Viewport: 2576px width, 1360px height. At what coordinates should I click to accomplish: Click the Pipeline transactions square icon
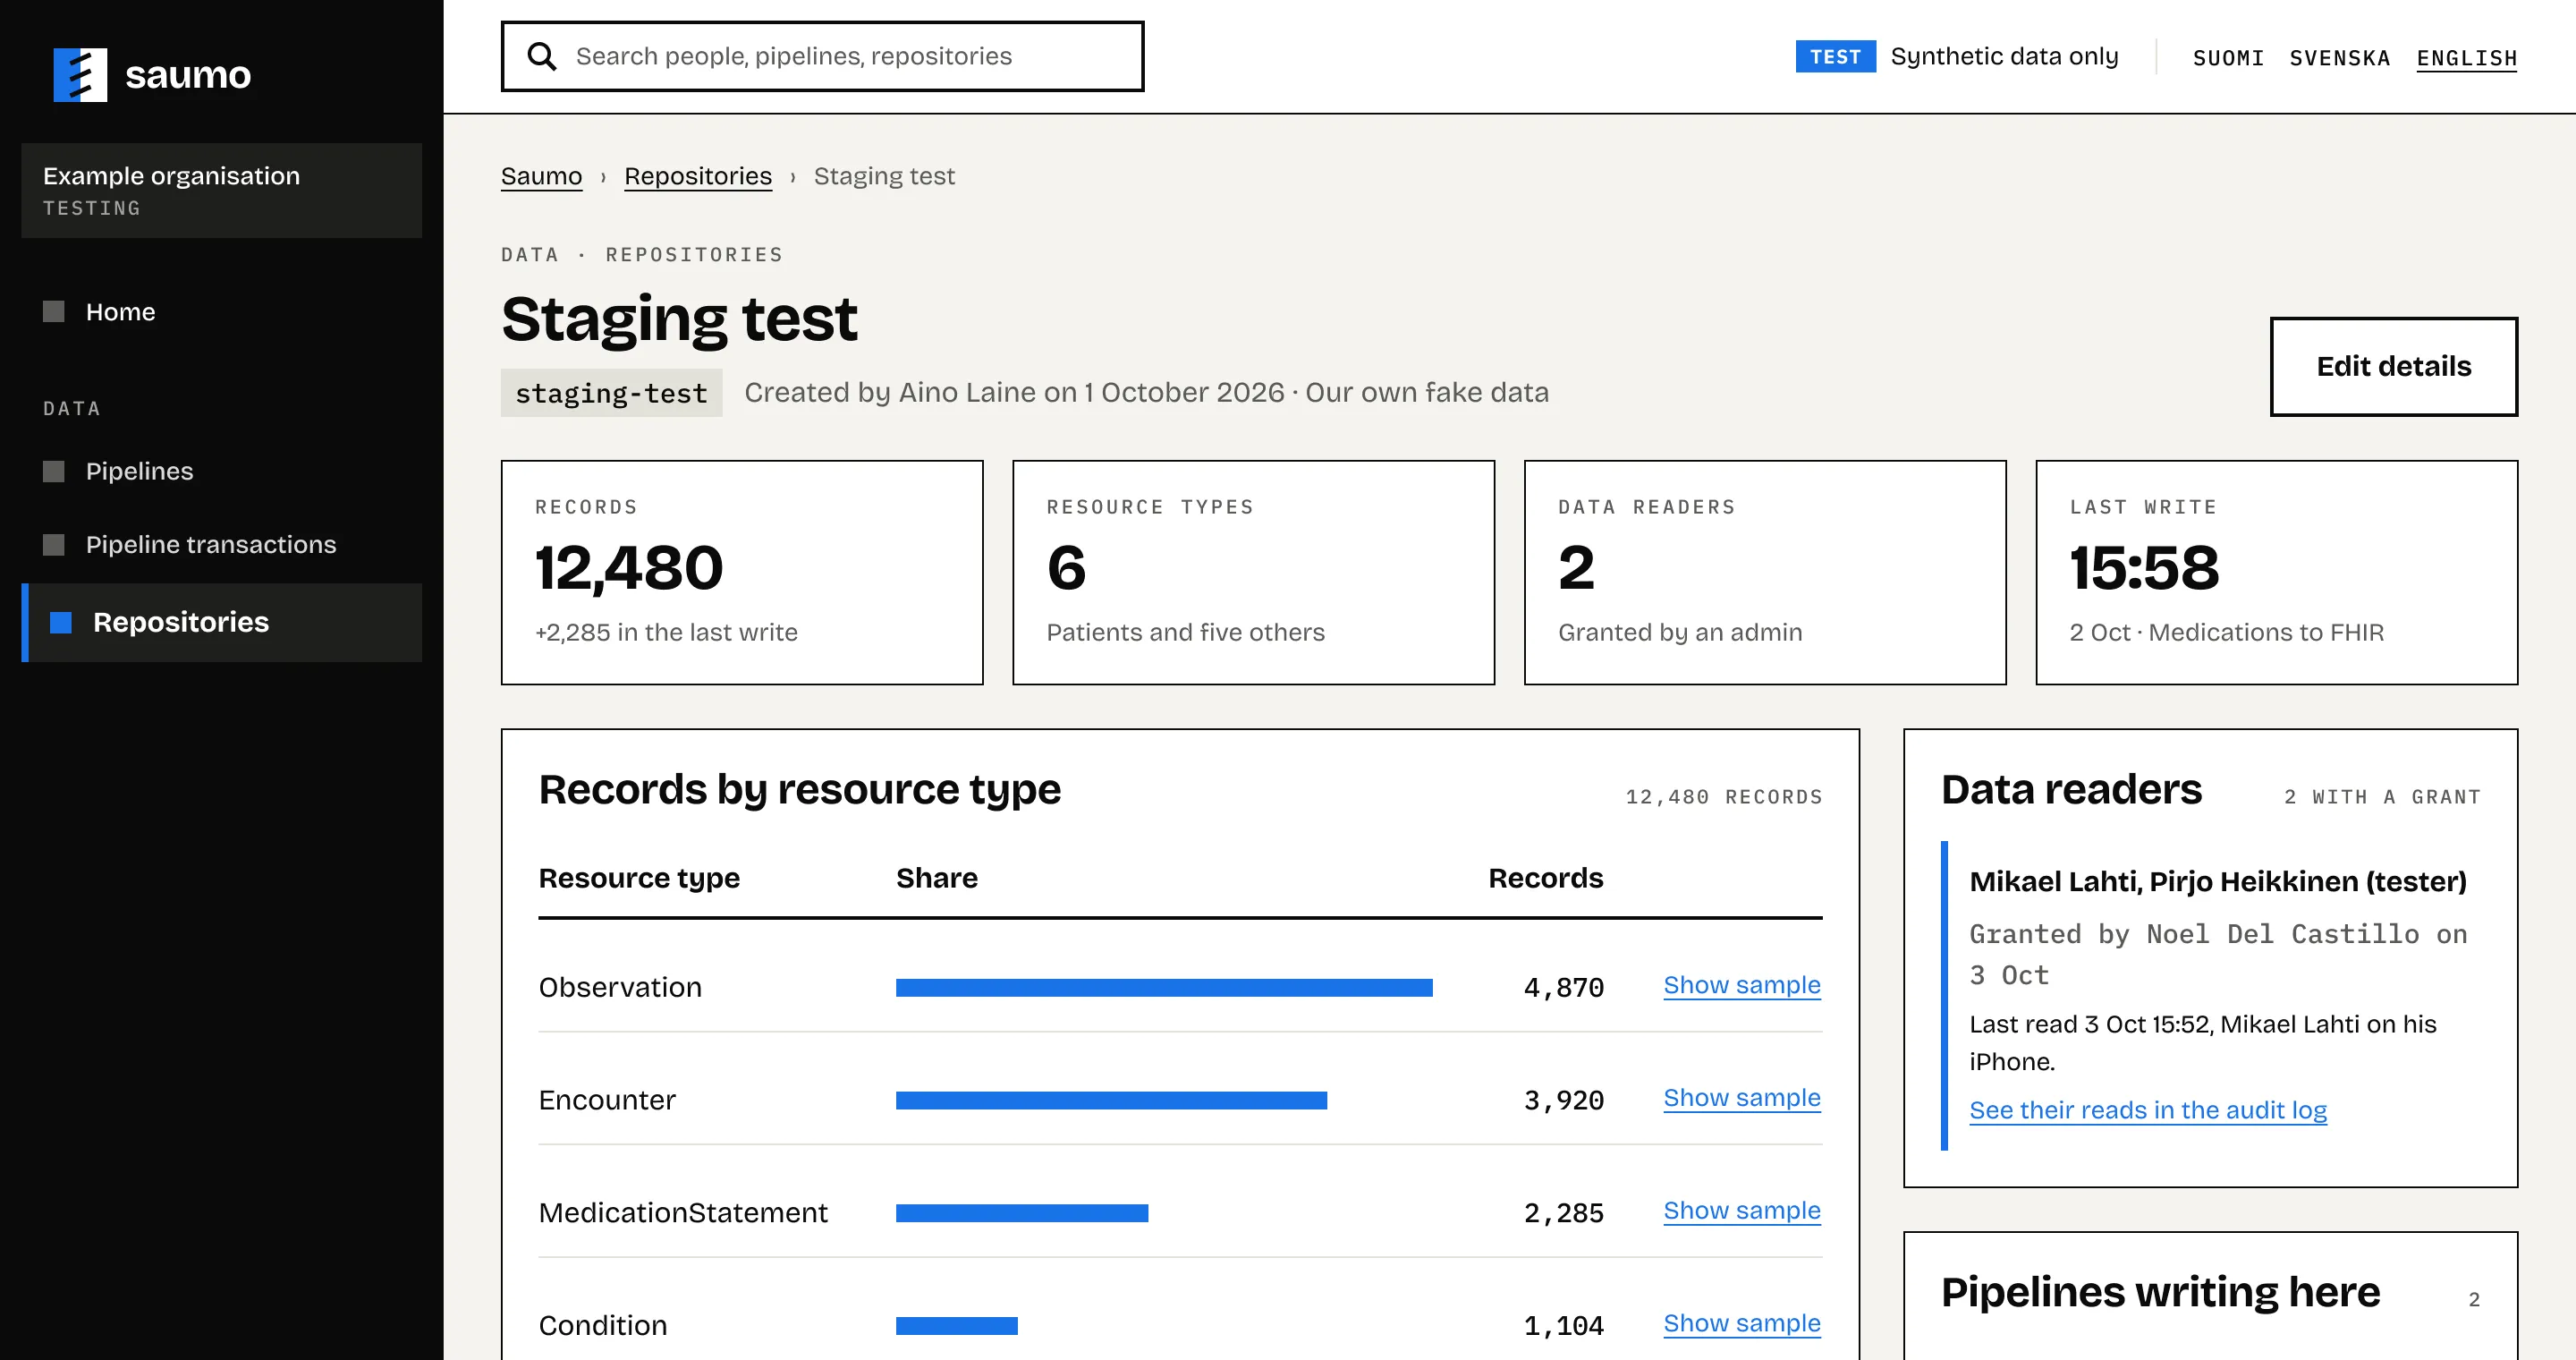(x=54, y=544)
